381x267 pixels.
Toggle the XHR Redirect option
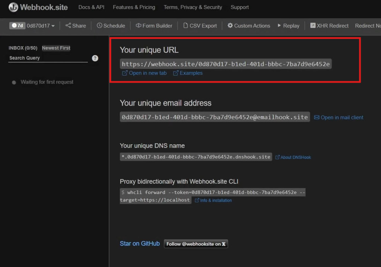(329, 26)
